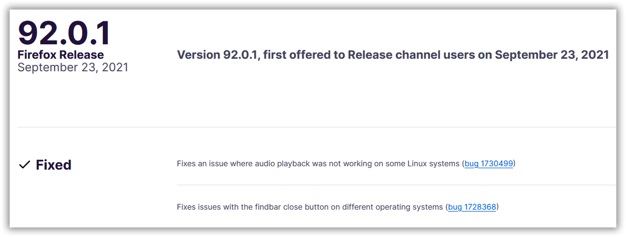Open the bug 1728368 link
Image resolution: width=626 pixels, height=237 pixels.
pos(472,207)
